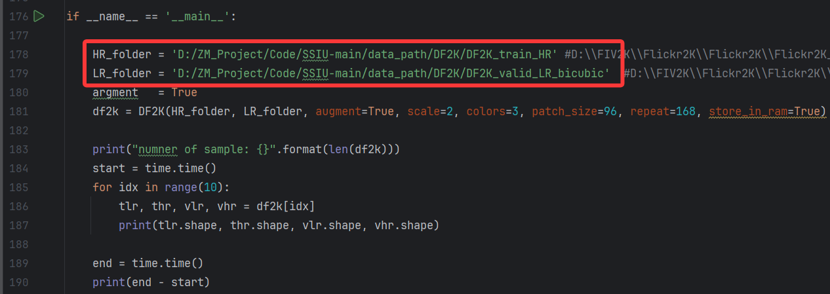Click the True value on line 180
The image size is (830, 294).
point(184,92)
